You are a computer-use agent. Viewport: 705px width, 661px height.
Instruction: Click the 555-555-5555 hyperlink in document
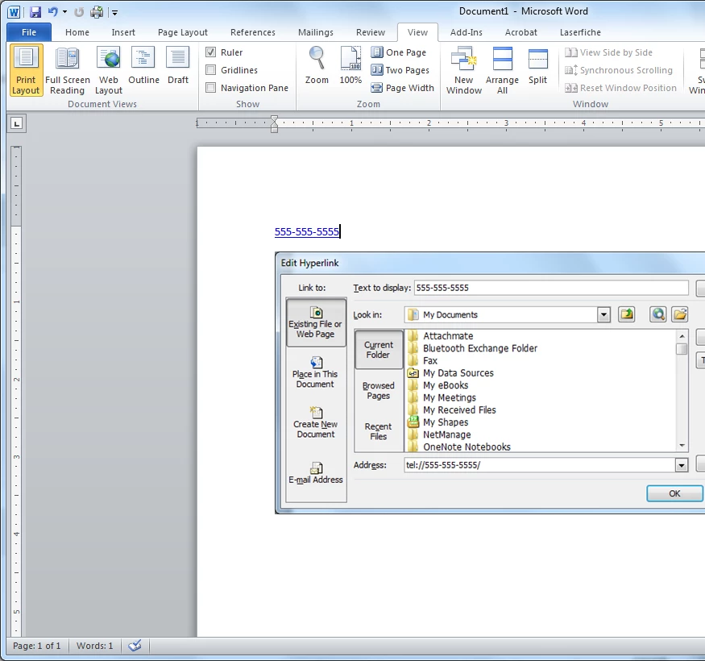point(307,231)
